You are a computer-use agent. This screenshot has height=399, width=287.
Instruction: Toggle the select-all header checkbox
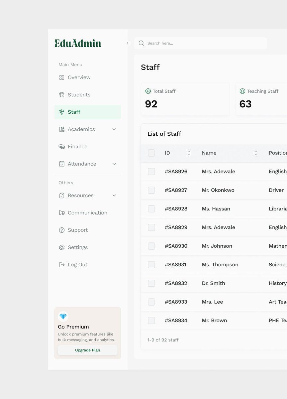pyautogui.click(x=151, y=153)
